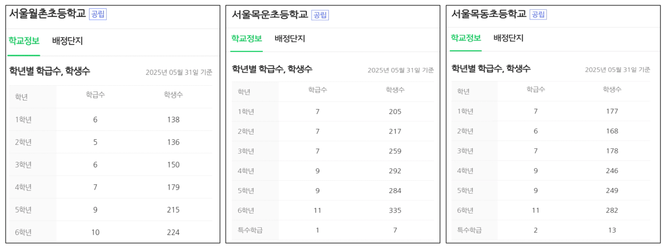Click 학급수 column header in 서울월촌초등학교 table
665x248 pixels.
tap(95, 95)
